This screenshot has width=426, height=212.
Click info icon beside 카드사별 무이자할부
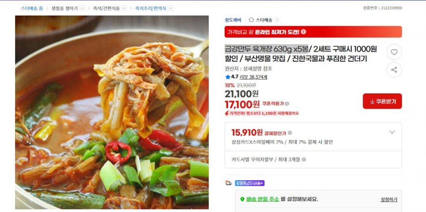(x=304, y=160)
